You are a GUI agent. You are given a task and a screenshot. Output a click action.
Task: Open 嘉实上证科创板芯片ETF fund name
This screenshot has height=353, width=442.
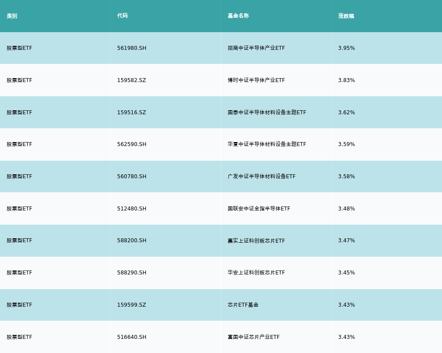pos(256,240)
